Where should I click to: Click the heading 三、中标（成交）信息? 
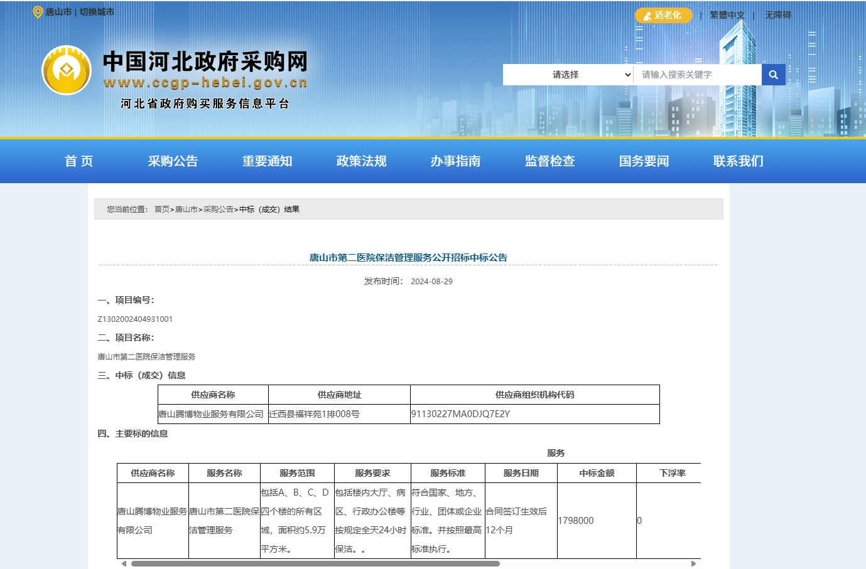pyautogui.click(x=141, y=375)
